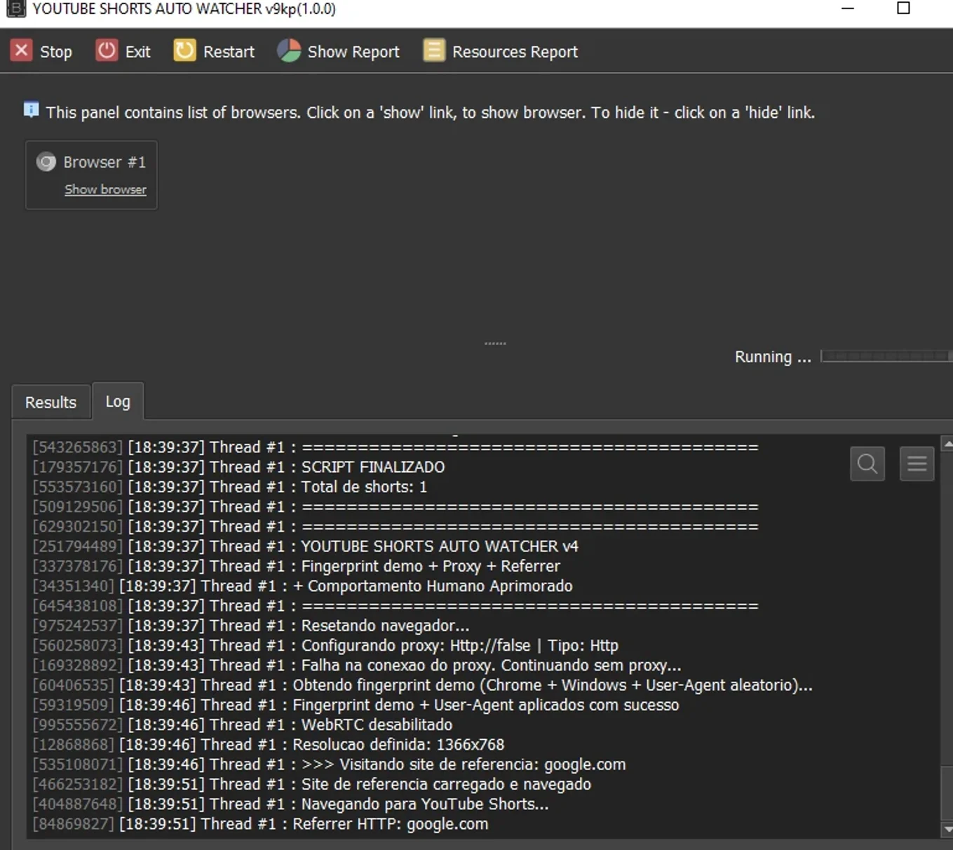Click the 'Browser #1' label
The height and width of the screenshot is (850, 953).
click(104, 162)
